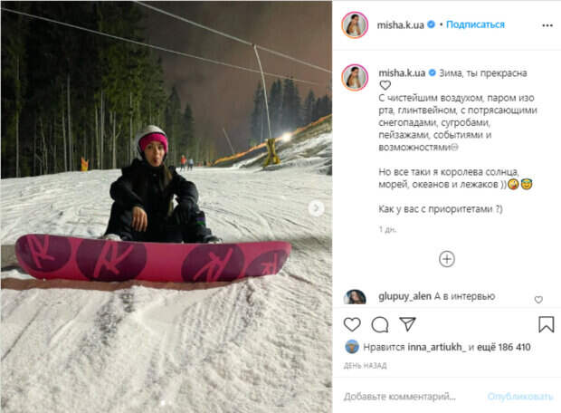This screenshot has height=413, width=561.
Task: Like the post with the heart icon
Action: tap(352, 324)
